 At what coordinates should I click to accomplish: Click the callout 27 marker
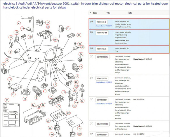tap(79, 35)
